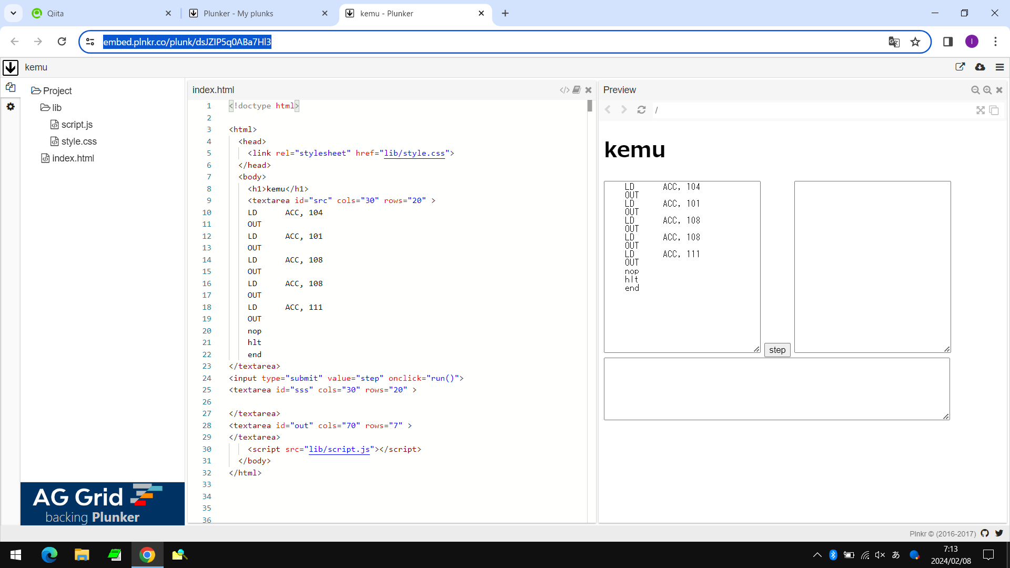Click the cloud download icon
This screenshot has width=1010, height=568.
pos(980,67)
